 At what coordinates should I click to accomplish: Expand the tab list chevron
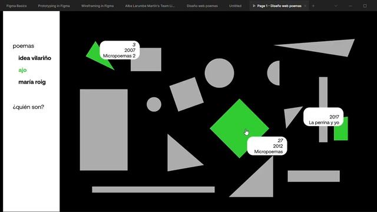(x=336, y=6)
